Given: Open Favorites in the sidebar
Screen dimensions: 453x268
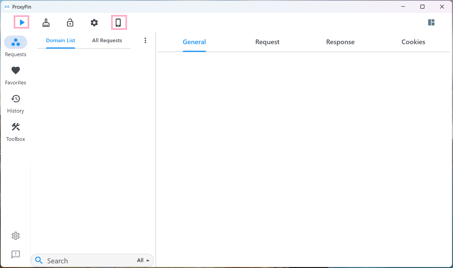Looking at the screenshot, I should coord(16,75).
